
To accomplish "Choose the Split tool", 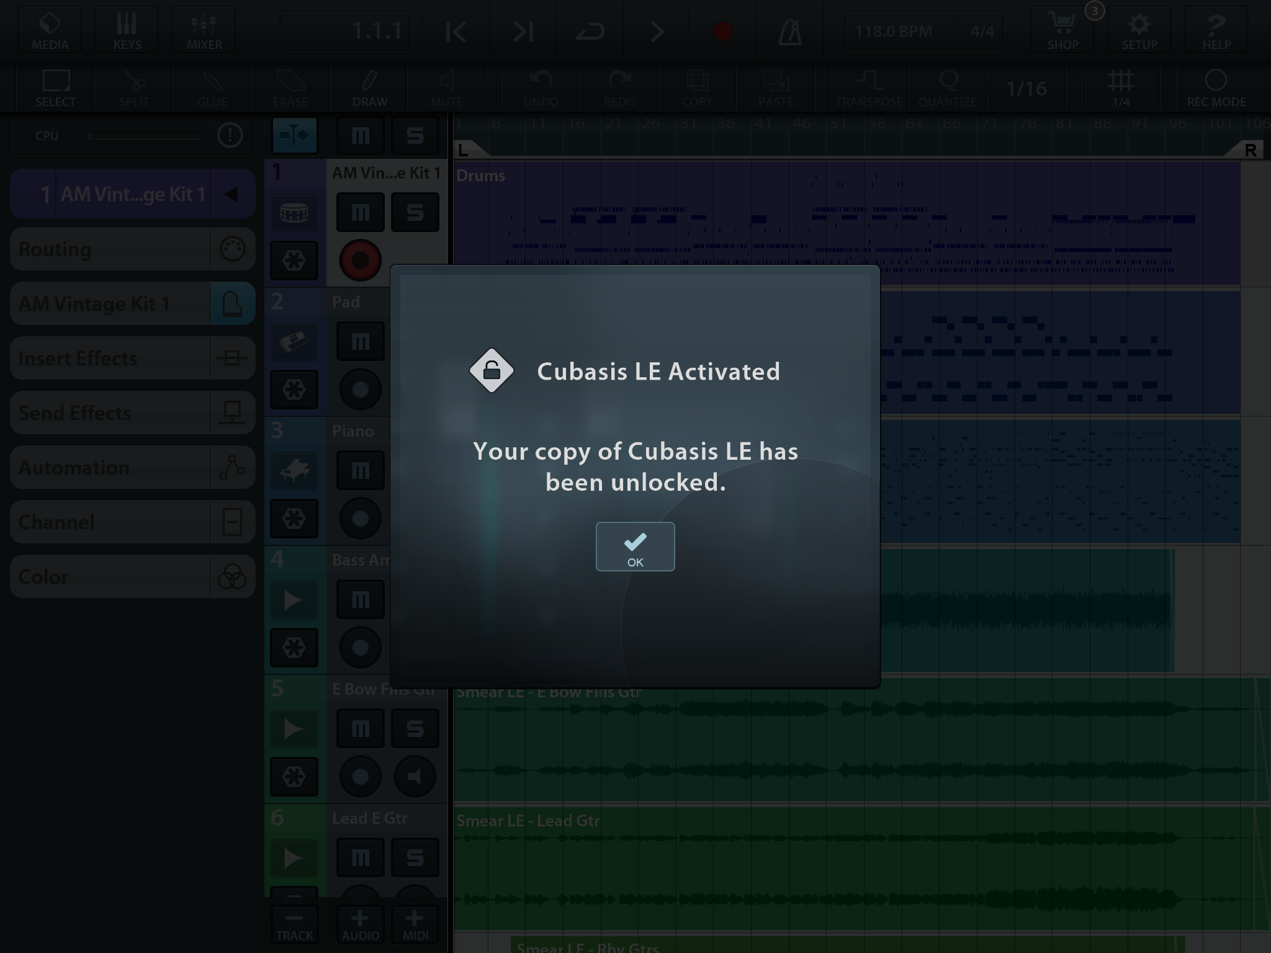I will click(x=133, y=88).
